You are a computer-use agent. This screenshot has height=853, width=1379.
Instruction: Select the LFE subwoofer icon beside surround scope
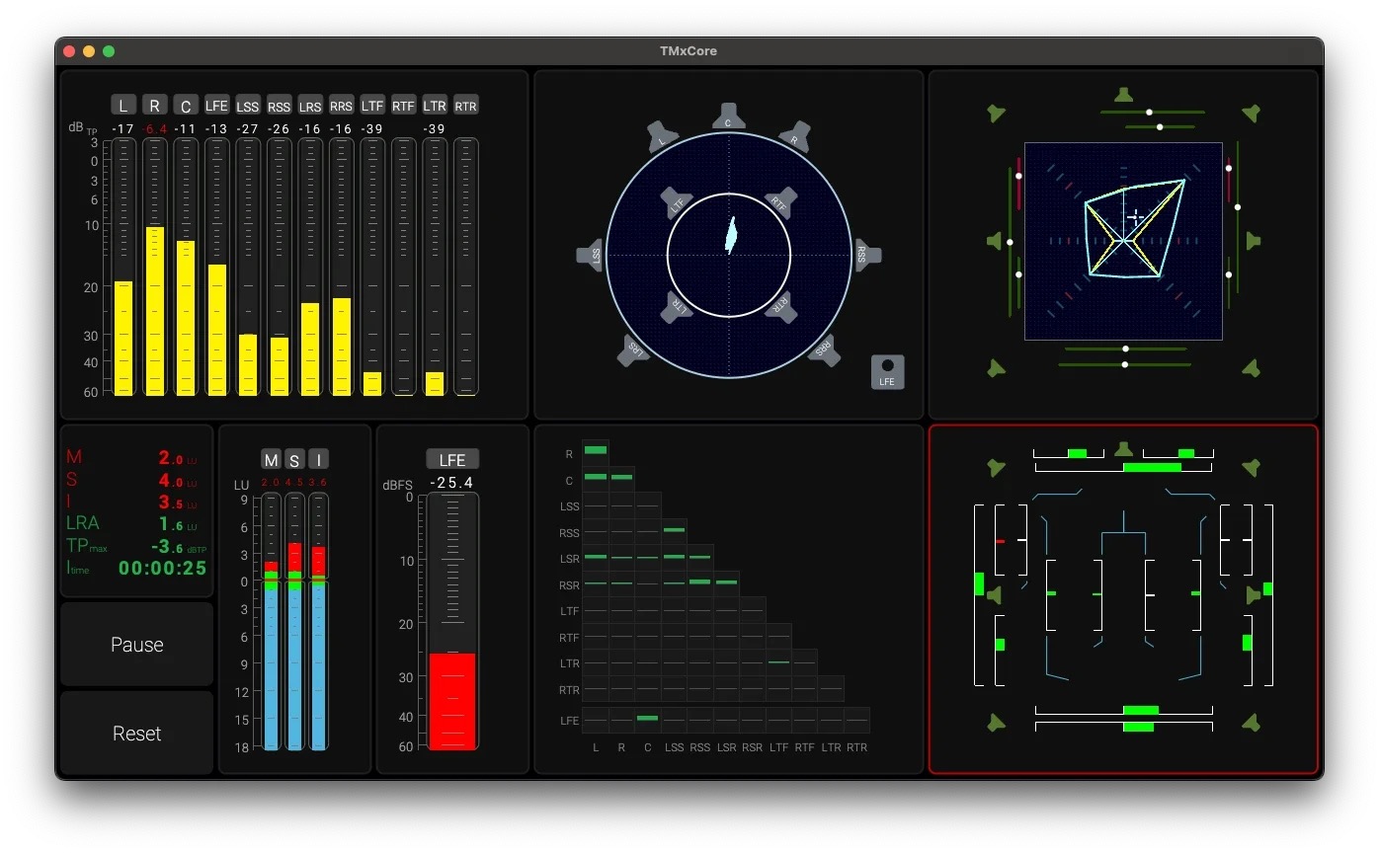tap(887, 371)
